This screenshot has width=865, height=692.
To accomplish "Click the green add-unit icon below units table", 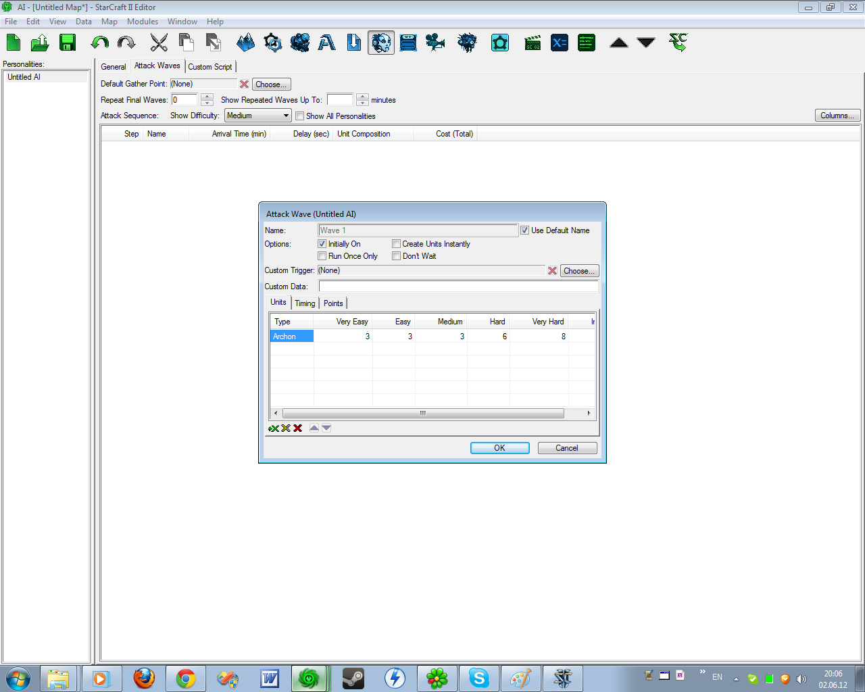I will (274, 428).
